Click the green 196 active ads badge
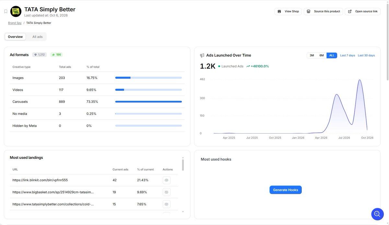389x225 pixels. click(x=56, y=55)
